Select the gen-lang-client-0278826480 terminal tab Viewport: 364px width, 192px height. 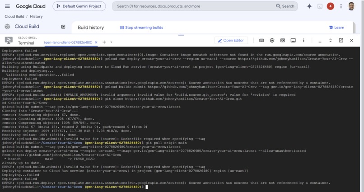click(68, 42)
